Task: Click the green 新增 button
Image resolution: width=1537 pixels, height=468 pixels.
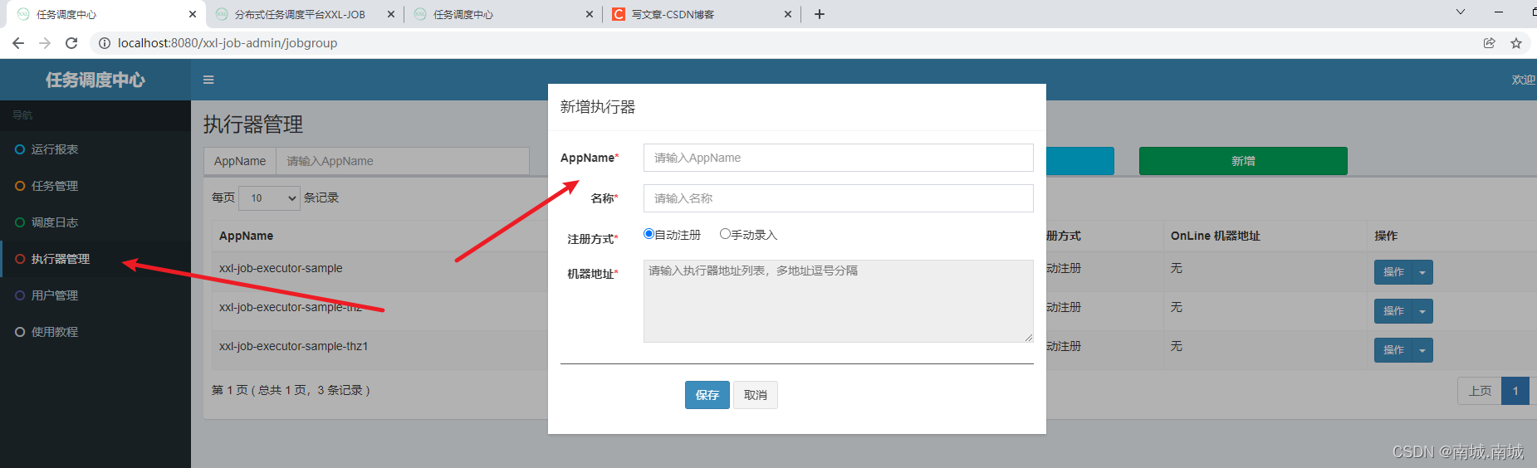Action: pyautogui.click(x=1243, y=161)
